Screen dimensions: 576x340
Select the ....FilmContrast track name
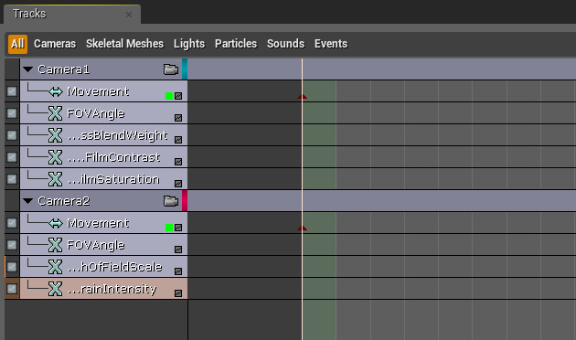(114, 157)
